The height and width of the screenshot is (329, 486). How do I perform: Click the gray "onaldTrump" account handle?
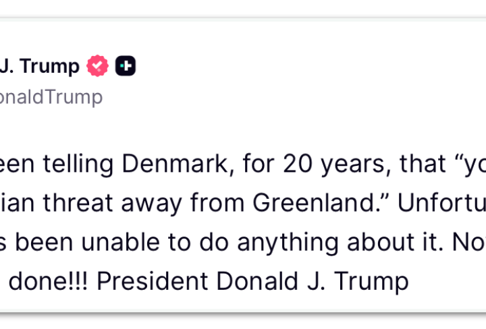51,97
